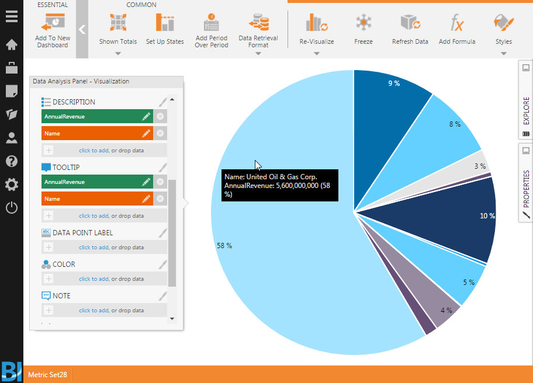Expand the Styles dropdown menu

click(503, 53)
